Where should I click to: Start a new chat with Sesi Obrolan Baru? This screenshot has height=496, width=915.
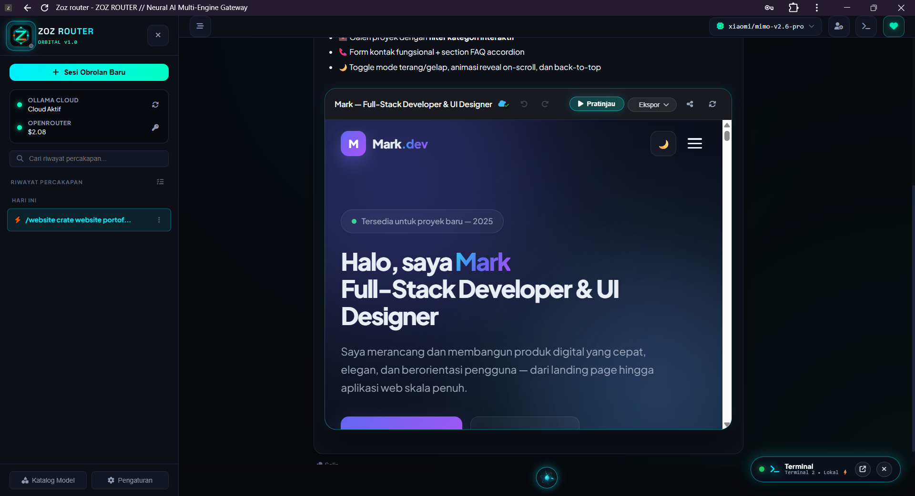tap(89, 72)
